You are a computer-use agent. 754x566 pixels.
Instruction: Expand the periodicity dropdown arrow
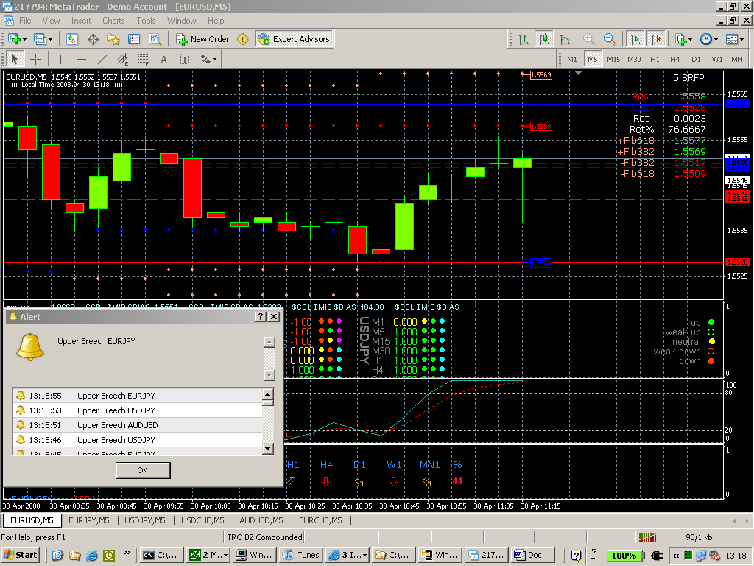716,40
